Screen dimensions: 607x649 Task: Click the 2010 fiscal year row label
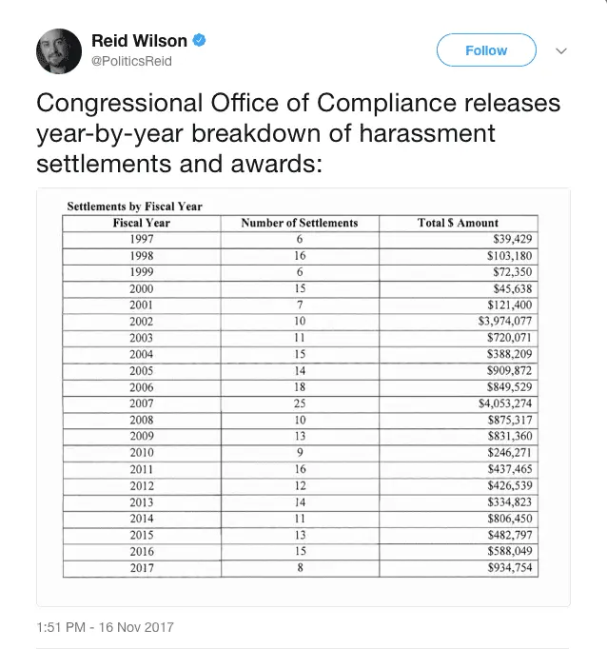[x=141, y=454]
